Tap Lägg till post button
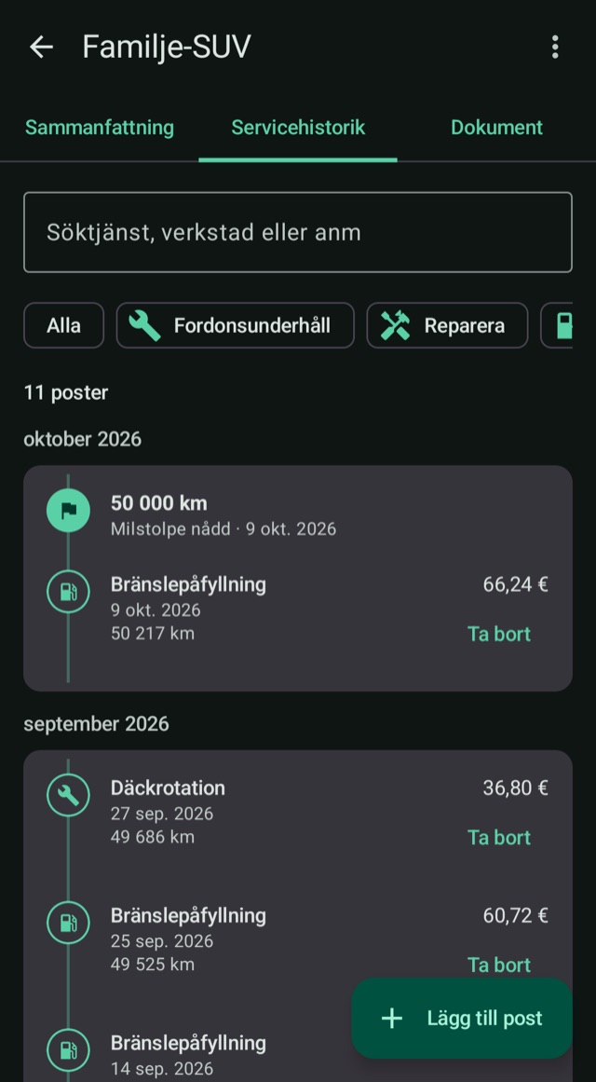 tap(462, 1018)
